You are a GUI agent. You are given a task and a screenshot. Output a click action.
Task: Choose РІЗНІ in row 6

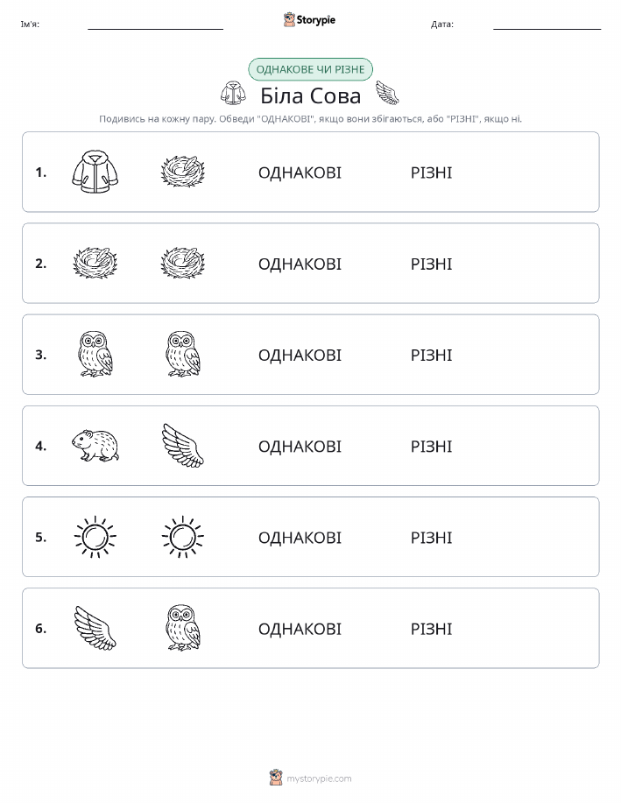tap(432, 629)
